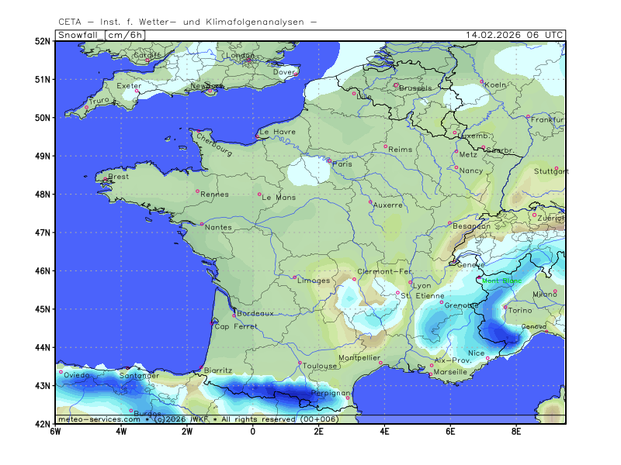Click the Torino city marker
This screenshot has width=621, height=465.
click(505, 307)
